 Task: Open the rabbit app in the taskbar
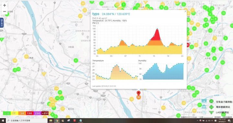(63, 121)
